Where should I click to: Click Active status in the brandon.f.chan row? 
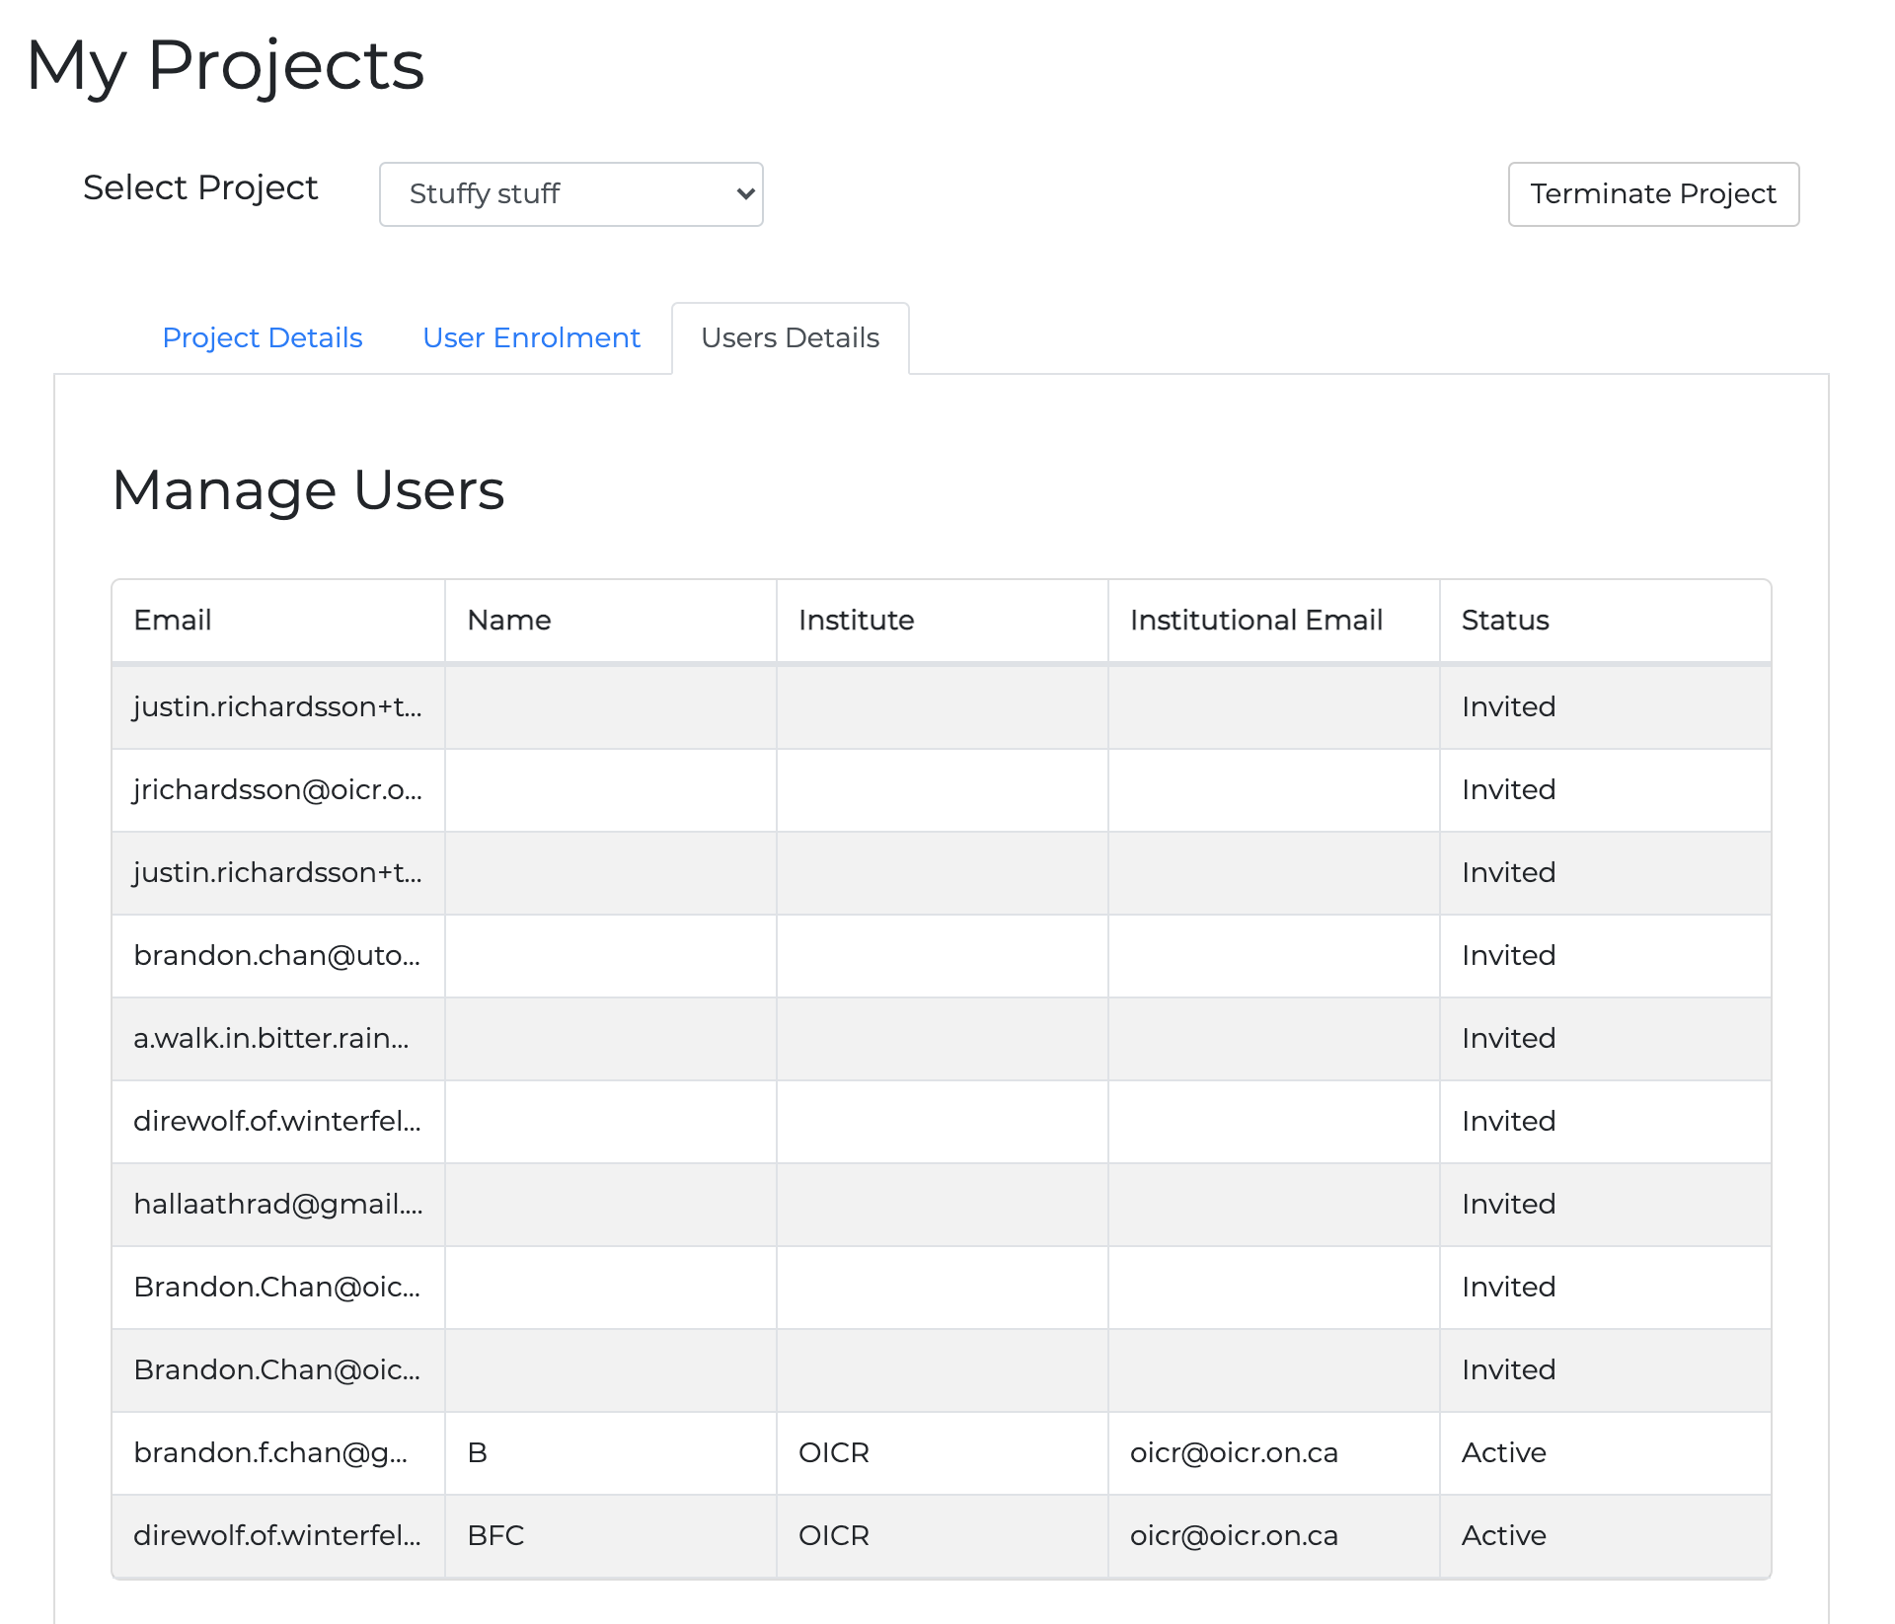click(x=1605, y=1453)
